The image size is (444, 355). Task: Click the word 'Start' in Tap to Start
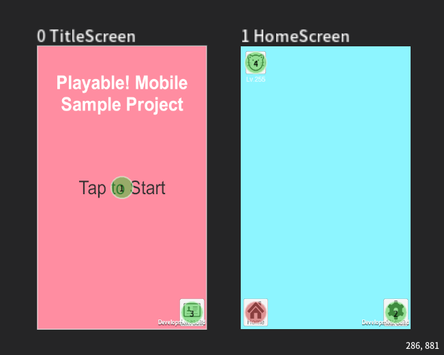point(148,188)
